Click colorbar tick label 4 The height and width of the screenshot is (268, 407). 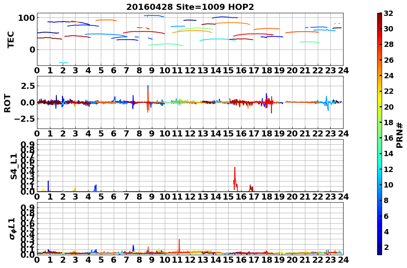coord(386,231)
